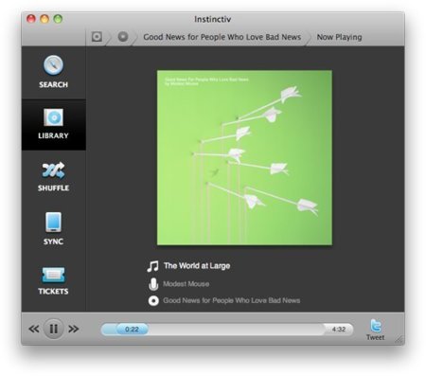
Task: Click the 0:22 progress slider knob
Action: (133, 330)
